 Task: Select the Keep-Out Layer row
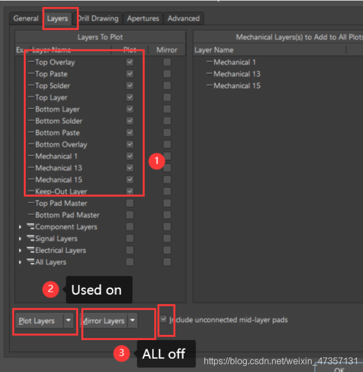(100, 191)
